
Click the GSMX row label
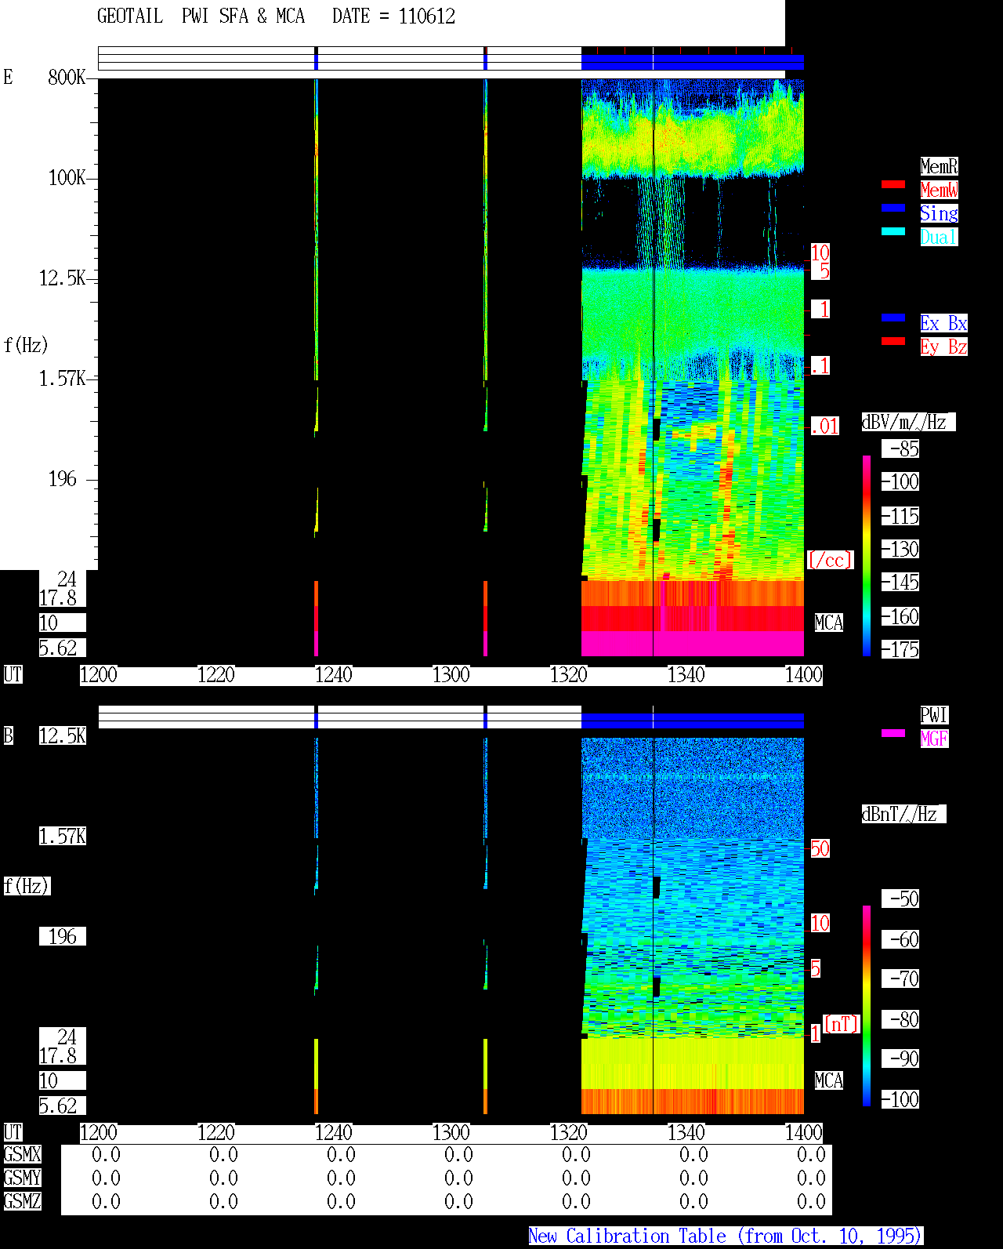[x=22, y=1154]
